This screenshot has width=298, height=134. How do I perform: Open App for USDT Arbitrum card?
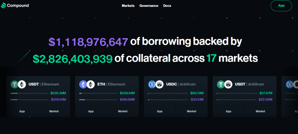click(228, 111)
